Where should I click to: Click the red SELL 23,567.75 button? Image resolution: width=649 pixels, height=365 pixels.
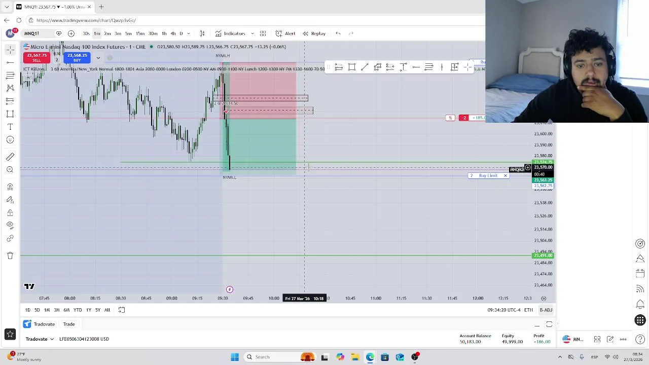(37, 58)
